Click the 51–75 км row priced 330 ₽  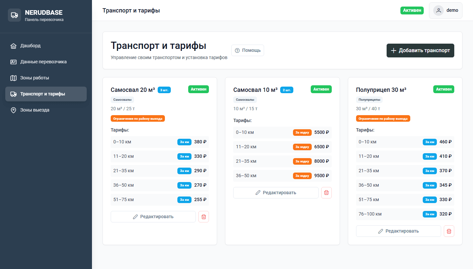tap(405, 200)
